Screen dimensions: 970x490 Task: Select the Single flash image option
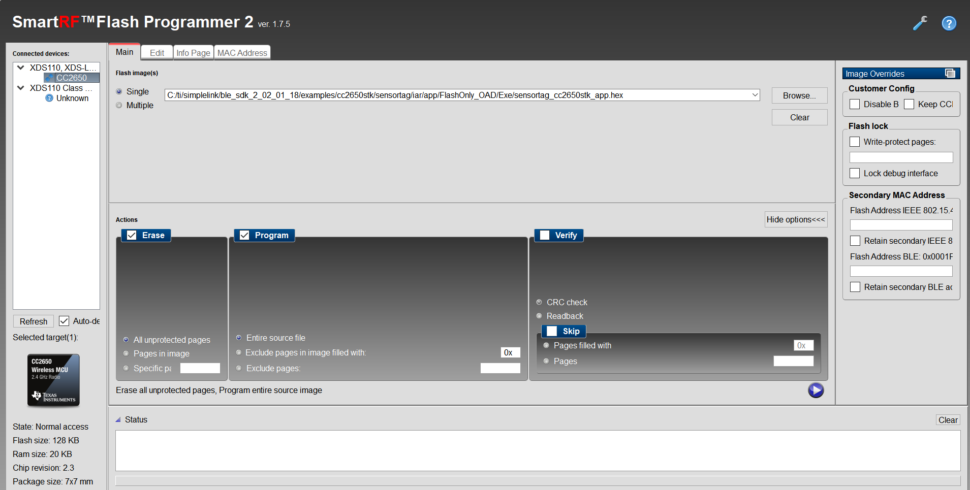(x=119, y=91)
